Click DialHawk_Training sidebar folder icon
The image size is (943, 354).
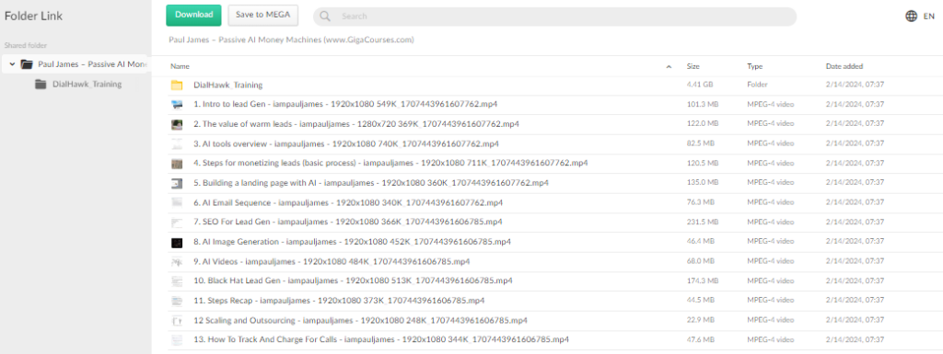tap(41, 84)
